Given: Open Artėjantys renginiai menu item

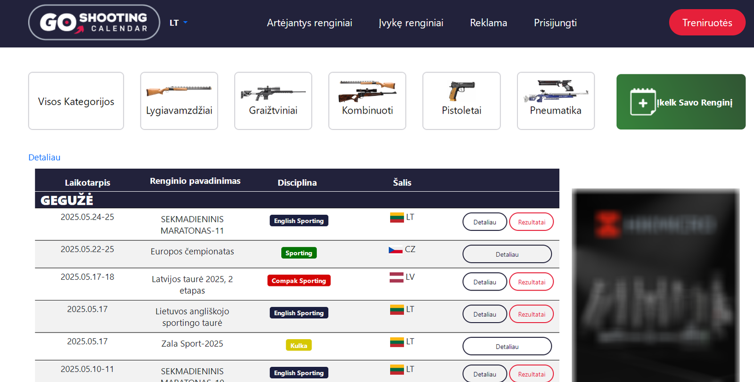Looking at the screenshot, I should [x=309, y=23].
